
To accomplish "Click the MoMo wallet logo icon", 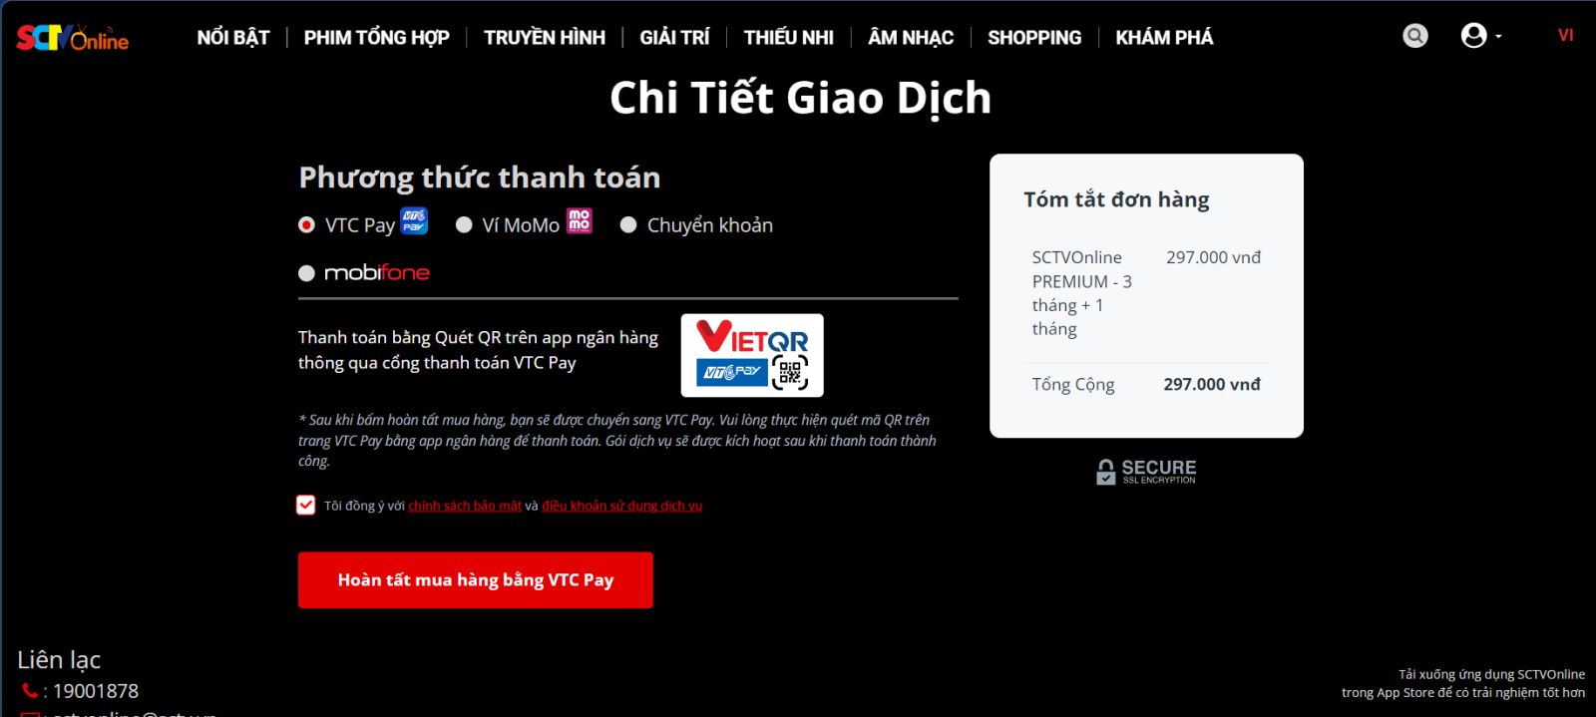I will [580, 220].
